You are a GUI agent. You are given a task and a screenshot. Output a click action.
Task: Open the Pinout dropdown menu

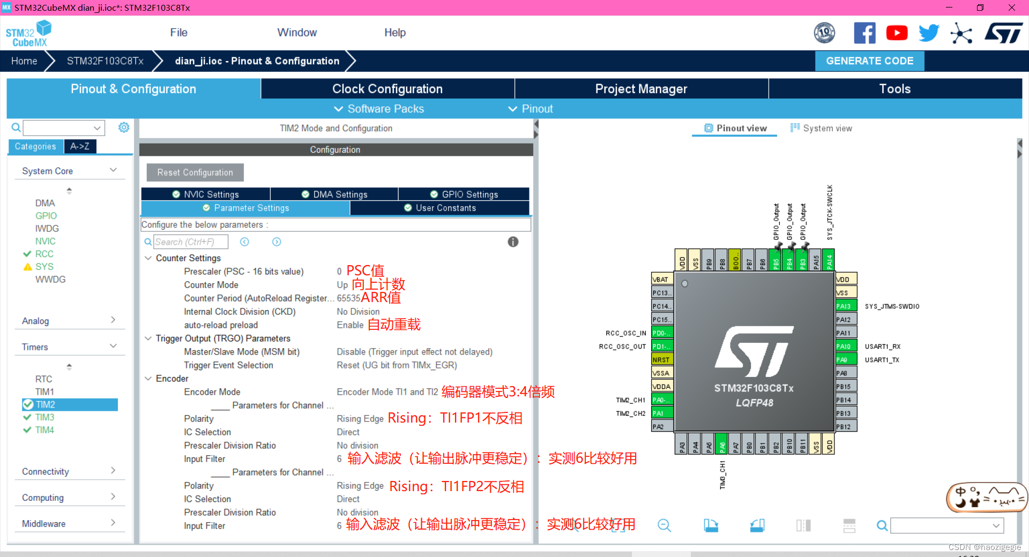point(531,109)
